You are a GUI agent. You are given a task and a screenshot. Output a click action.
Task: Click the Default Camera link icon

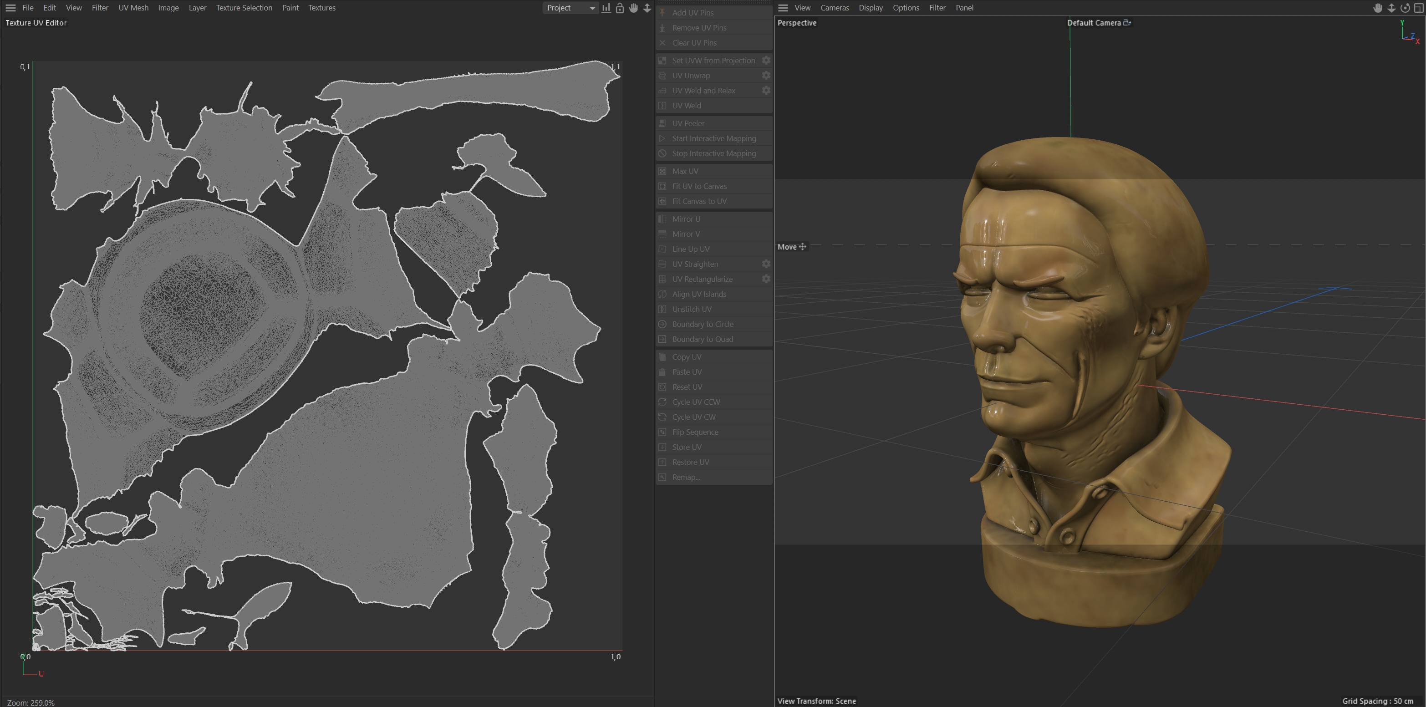coord(1127,23)
